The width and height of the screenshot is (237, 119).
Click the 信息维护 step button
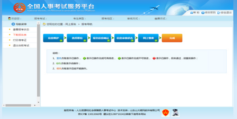pyautogui.click(x=53, y=38)
